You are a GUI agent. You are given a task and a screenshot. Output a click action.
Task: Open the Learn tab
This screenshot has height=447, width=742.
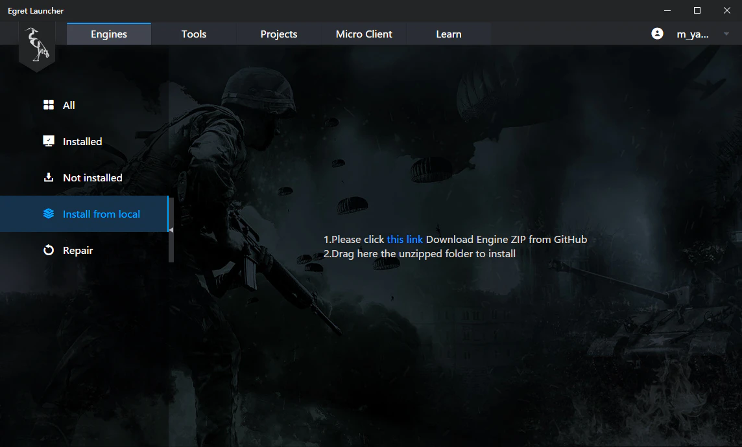point(449,34)
